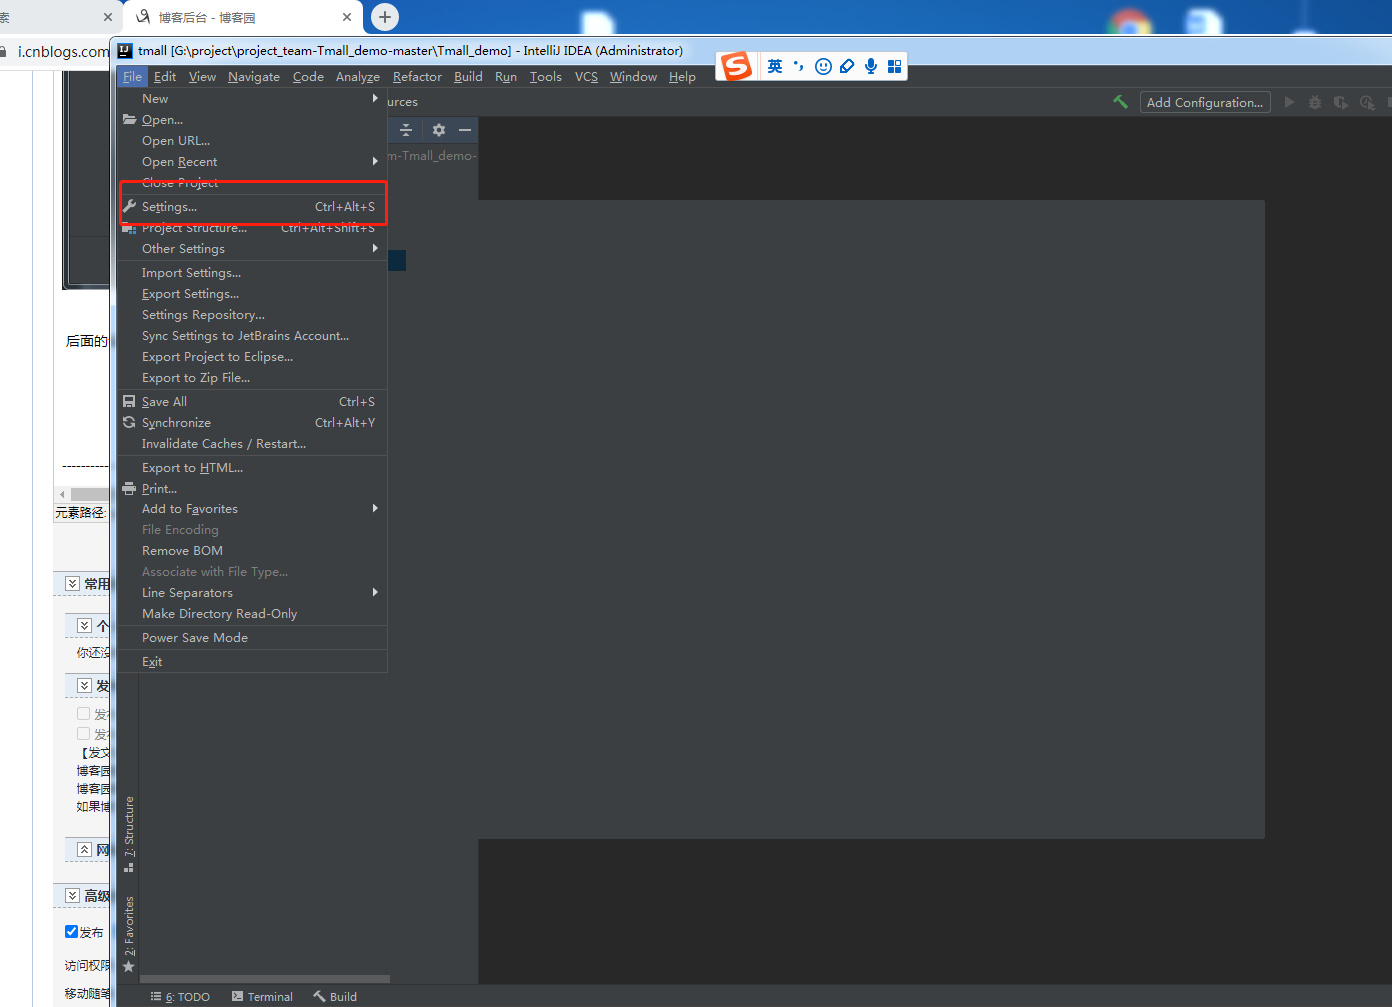Expand the New submenu
Screen dimensions: 1392x1007
(x=252, y=98)
